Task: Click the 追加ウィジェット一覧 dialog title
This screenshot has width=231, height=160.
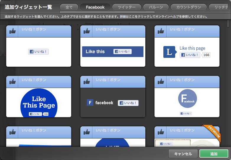Action: [x=28, y=7]
